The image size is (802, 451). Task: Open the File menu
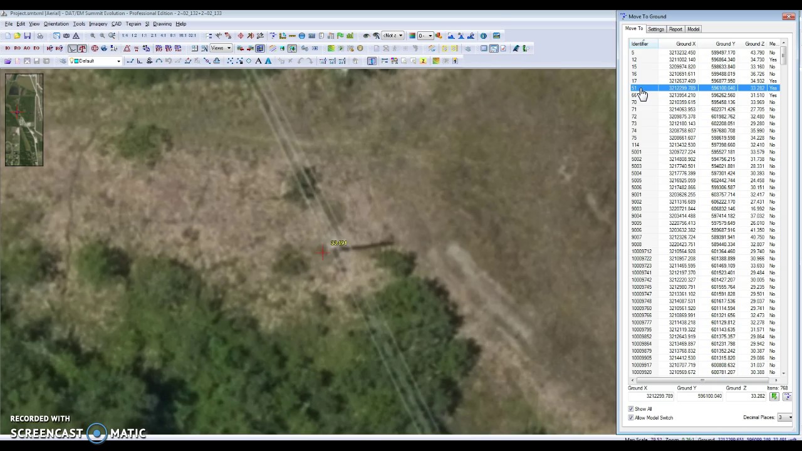click(9, 24)
